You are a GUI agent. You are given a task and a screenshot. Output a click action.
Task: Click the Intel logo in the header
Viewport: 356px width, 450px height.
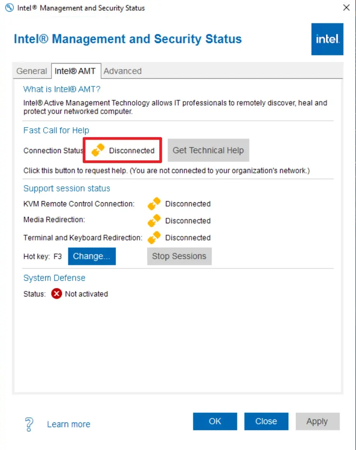point(327,39)
